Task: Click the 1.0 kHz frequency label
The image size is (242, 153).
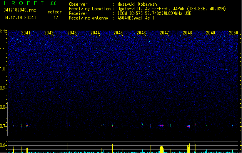Action: click(3, 69)
